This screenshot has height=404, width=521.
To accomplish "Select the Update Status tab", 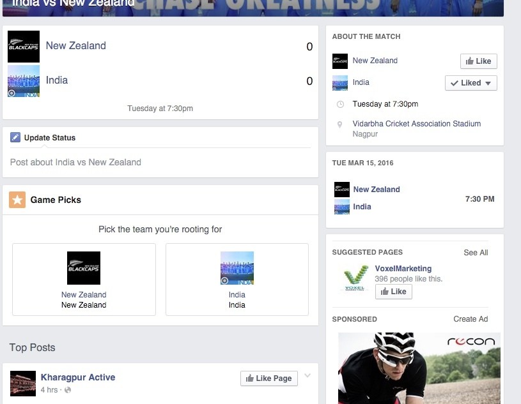I will (43, 137).
